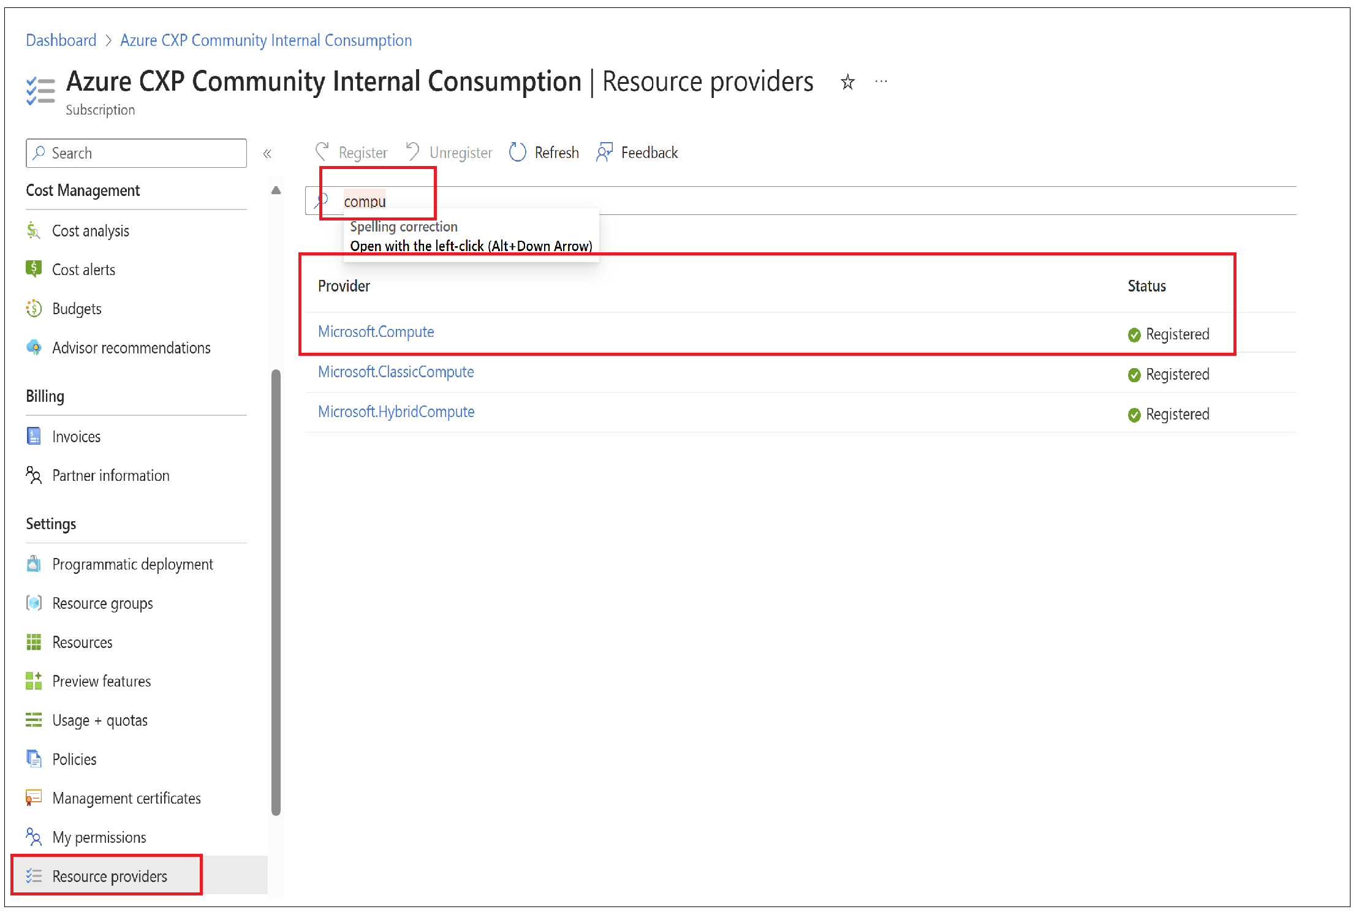1356x912 pixels.
Task: Click the Registered status of Microsoft.Compute
Action: tap(1169, 334)
